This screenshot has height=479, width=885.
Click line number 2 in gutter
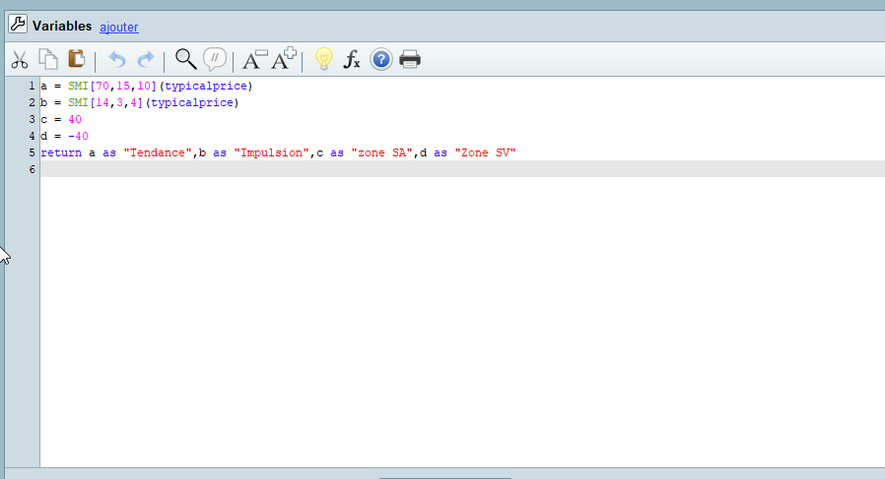[x=32, y=102]
